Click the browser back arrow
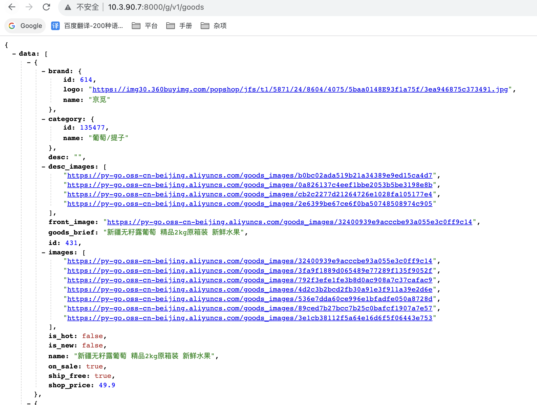The height and width of the screenshot is (405, 537). coord(12,7)
